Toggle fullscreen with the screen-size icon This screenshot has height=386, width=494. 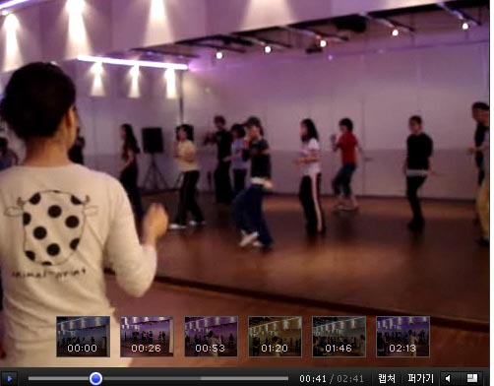(x=472, y=378)
